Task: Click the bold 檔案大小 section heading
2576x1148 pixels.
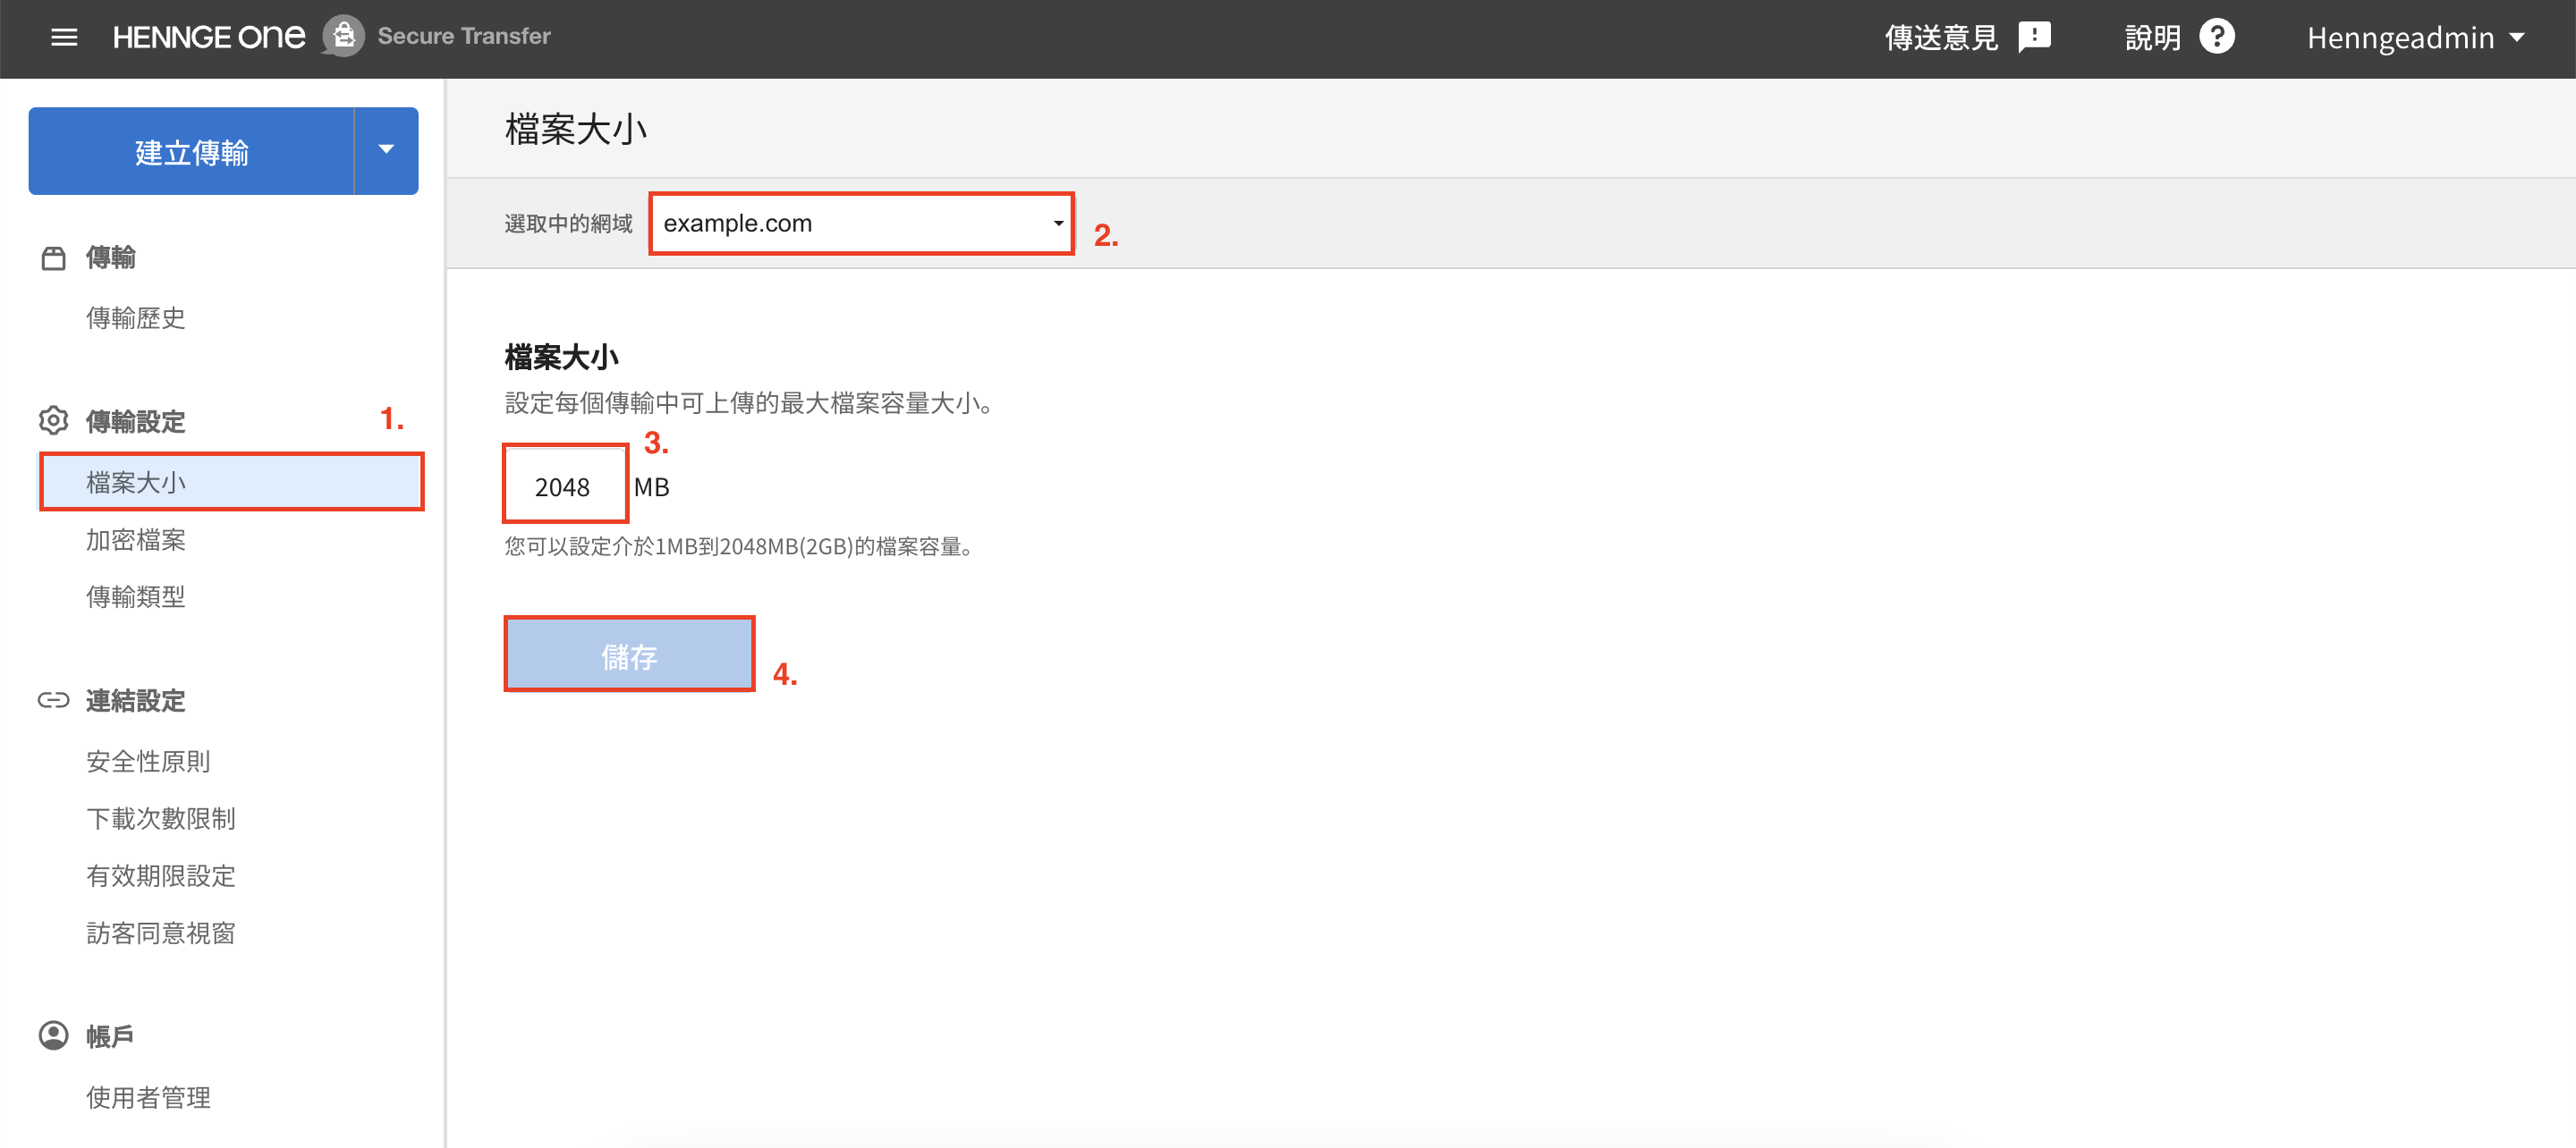Action: tap(562, 357)
